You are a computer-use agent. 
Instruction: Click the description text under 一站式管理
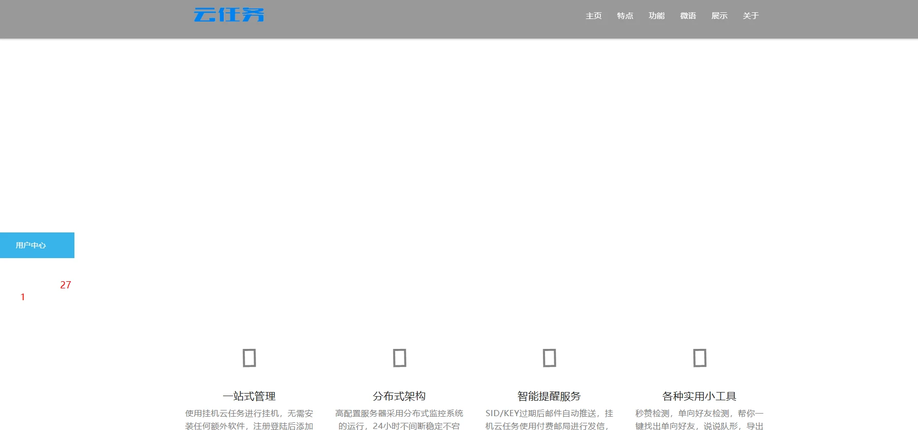(x=249, y=419)
